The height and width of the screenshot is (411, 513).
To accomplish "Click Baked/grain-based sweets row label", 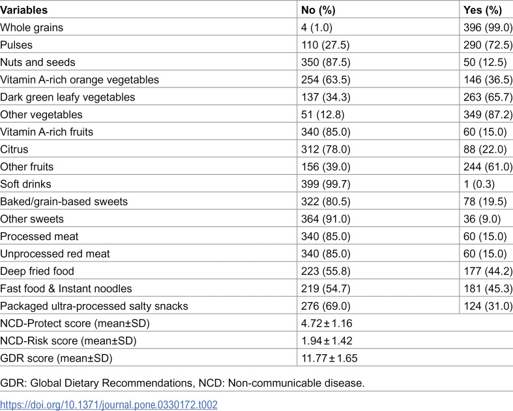I will [x=64, y=202].
